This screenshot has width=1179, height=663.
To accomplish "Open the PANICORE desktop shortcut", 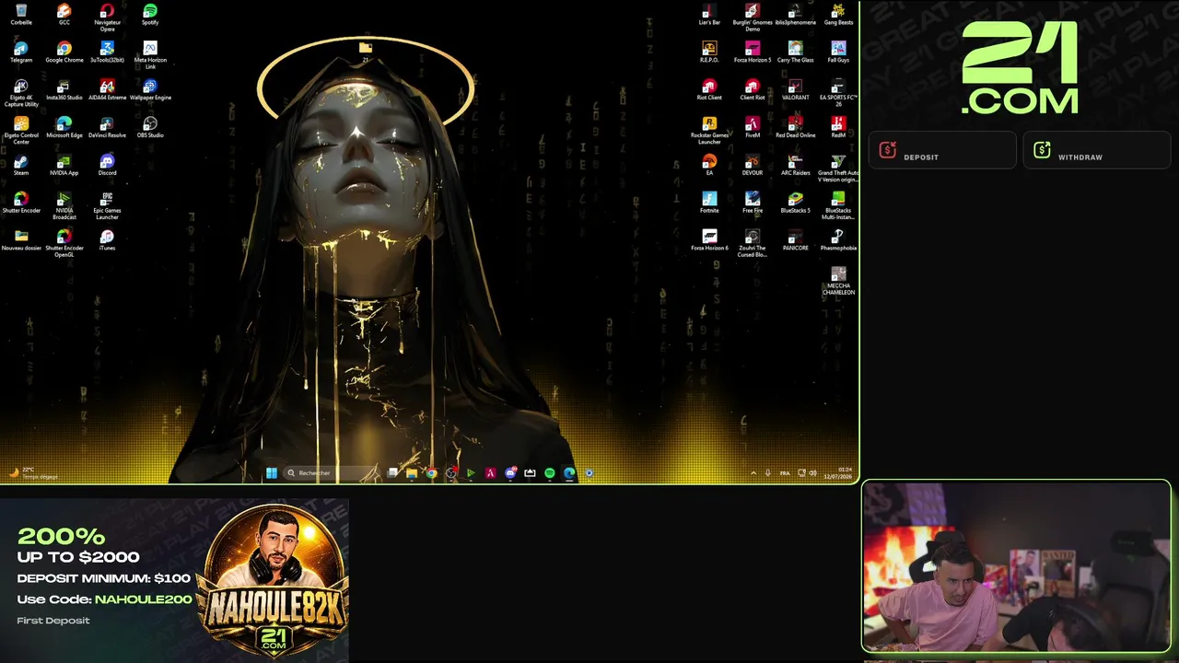I will pos(796,241).
